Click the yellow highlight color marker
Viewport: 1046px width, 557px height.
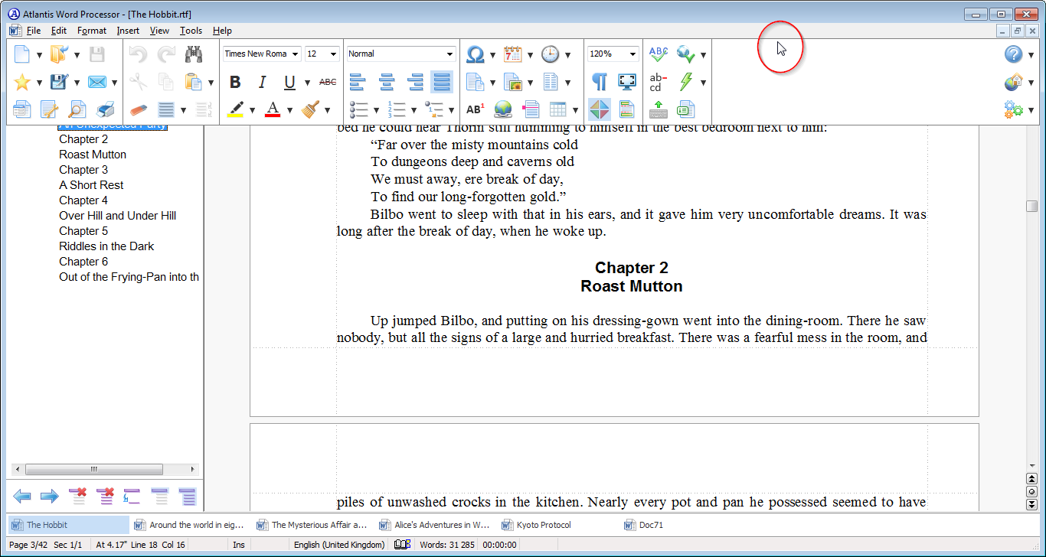235,109
